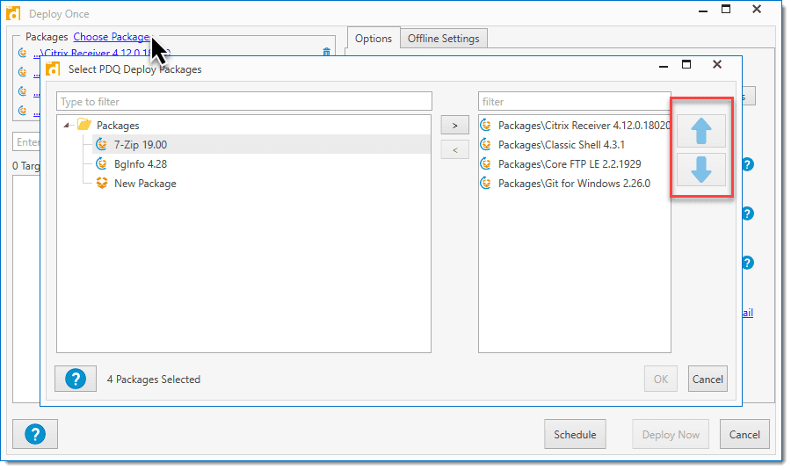
Task: Open help in Select PDQ Deploy Packages dialog
Action: pos(76,379)
